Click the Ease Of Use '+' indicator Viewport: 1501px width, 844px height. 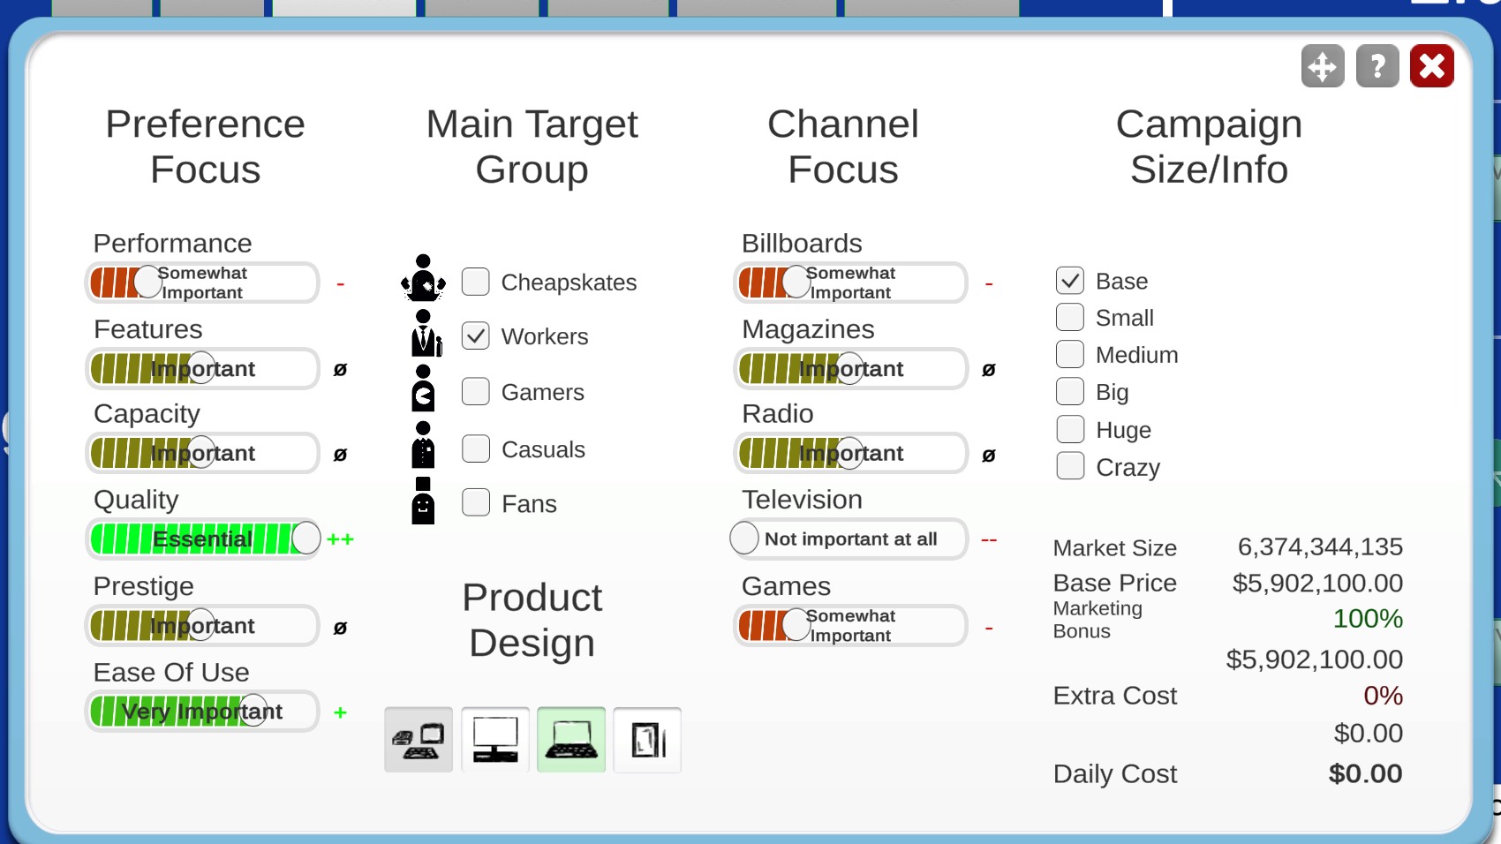point(340,712)
